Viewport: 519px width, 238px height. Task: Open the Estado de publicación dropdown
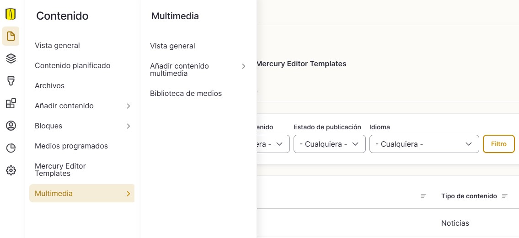coord(329,144)
